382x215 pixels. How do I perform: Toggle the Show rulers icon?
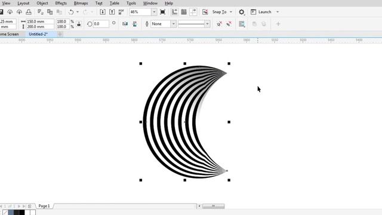tap(174, 12)
